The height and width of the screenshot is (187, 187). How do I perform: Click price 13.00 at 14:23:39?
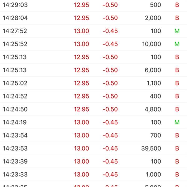82,161
